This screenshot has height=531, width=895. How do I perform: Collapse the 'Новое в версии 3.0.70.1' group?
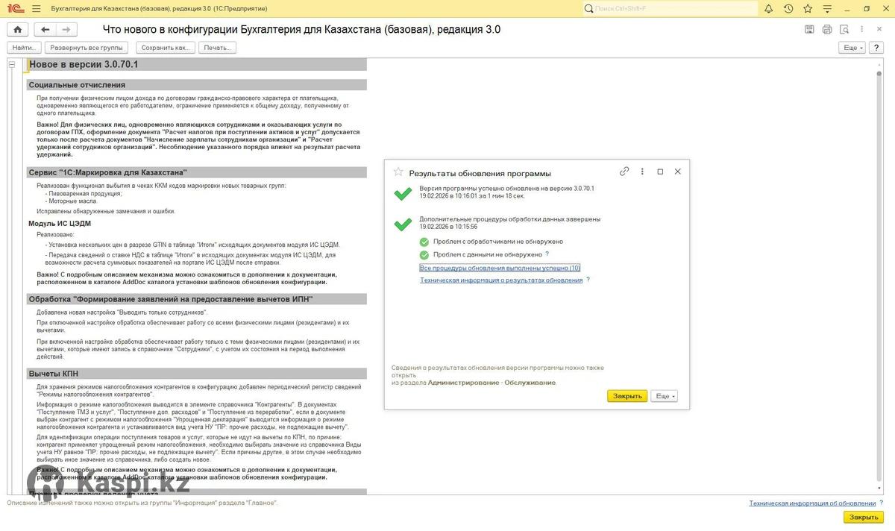click(x=12, y=65)
